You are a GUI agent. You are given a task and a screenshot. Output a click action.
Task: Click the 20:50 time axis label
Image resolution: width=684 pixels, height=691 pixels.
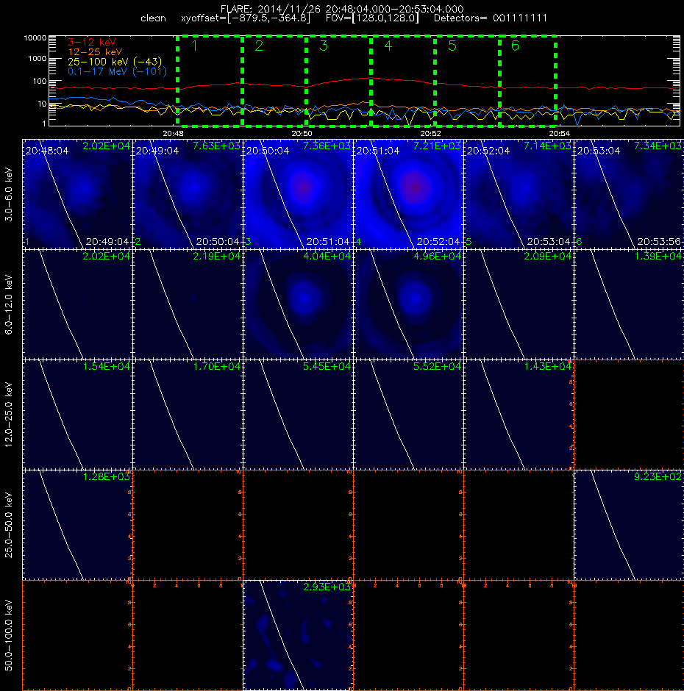pyautogui.click(x=302, y=133)
